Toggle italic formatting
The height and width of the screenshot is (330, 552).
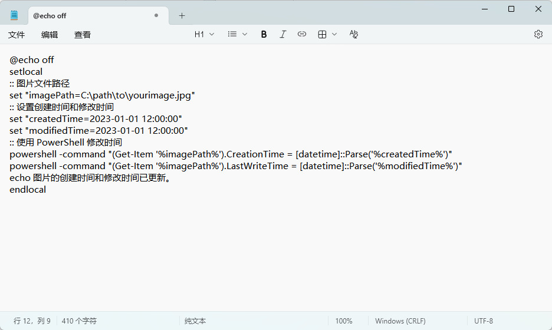(x=282, y=34)
